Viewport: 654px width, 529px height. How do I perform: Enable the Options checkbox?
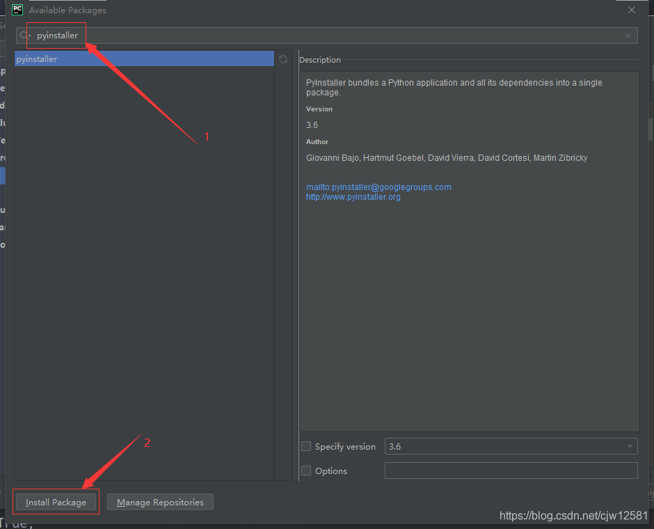[306, 471]
